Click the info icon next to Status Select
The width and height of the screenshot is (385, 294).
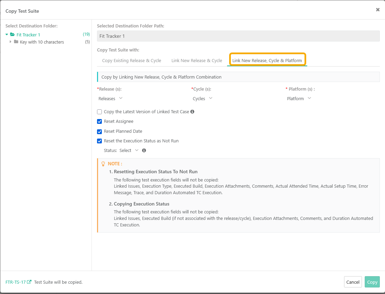(144, 151)
